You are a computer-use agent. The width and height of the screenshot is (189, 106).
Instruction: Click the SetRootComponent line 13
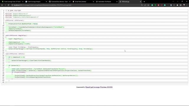tap(20, 31)
